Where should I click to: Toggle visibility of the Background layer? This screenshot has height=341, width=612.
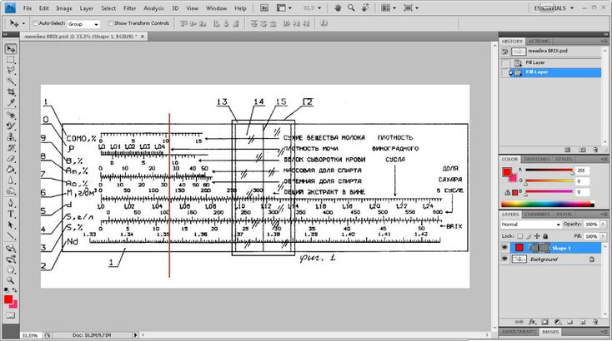pyautogui.click(x=506, y=259)
